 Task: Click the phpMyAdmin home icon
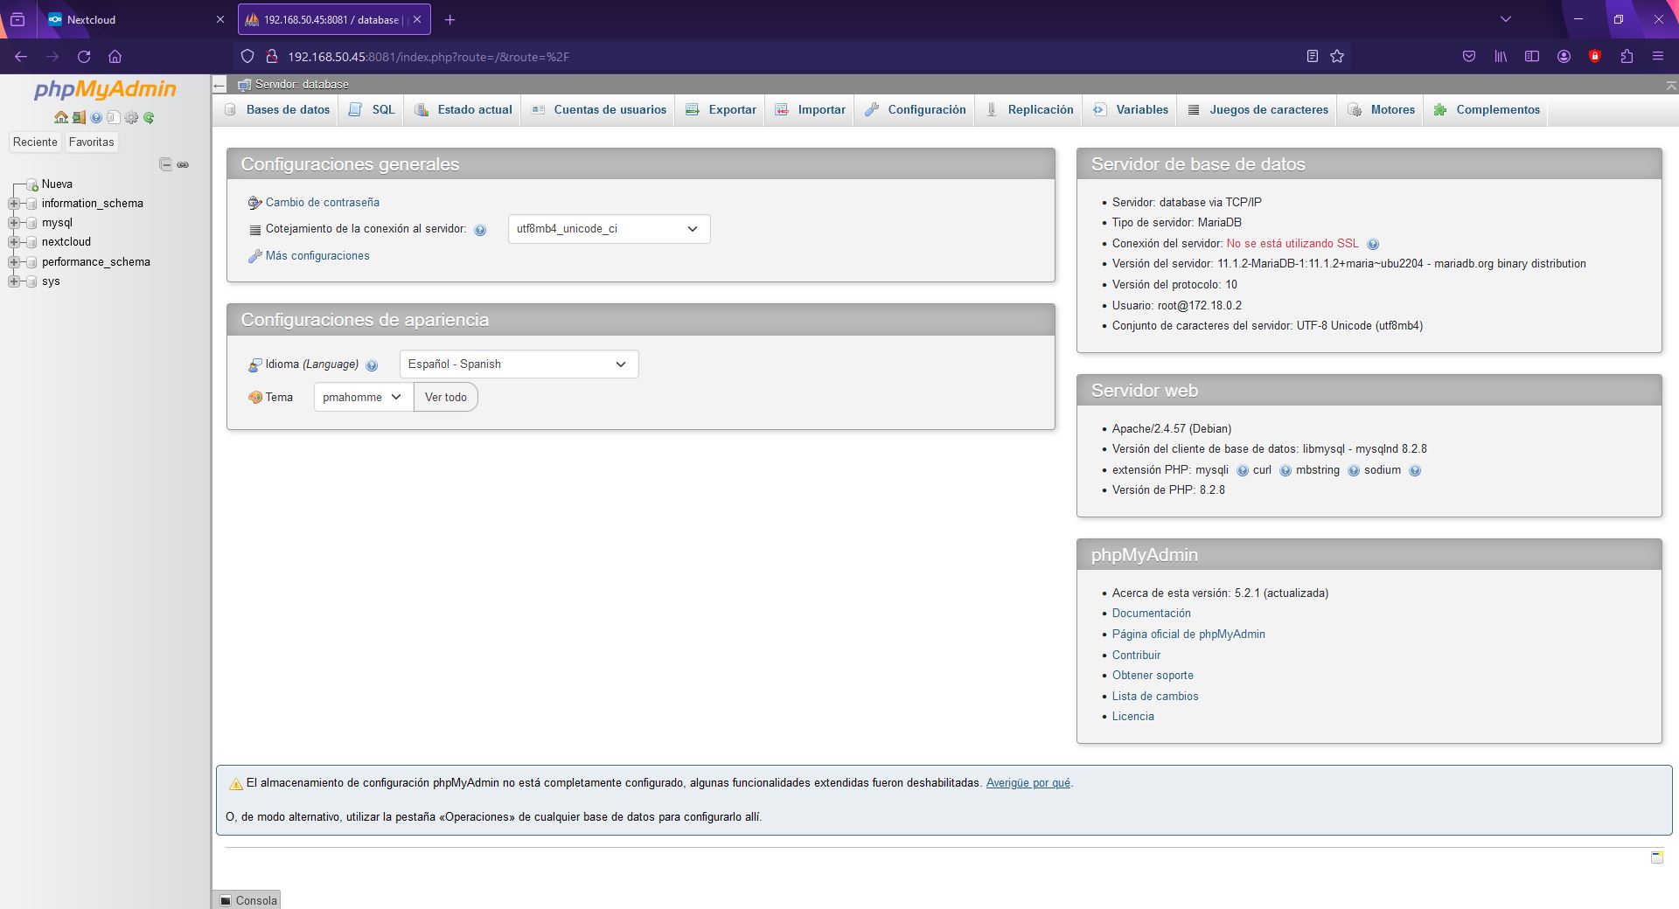coord(60,117)
